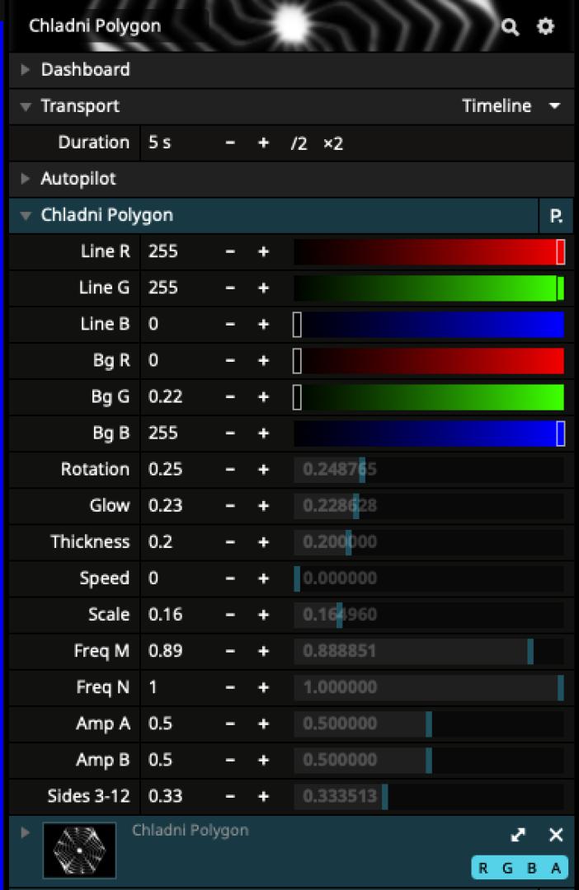Halve duration with the /2 button

299,143
